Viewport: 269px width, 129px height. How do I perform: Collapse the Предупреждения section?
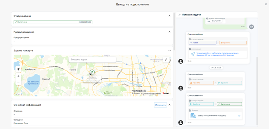click(x=169, y=32)
